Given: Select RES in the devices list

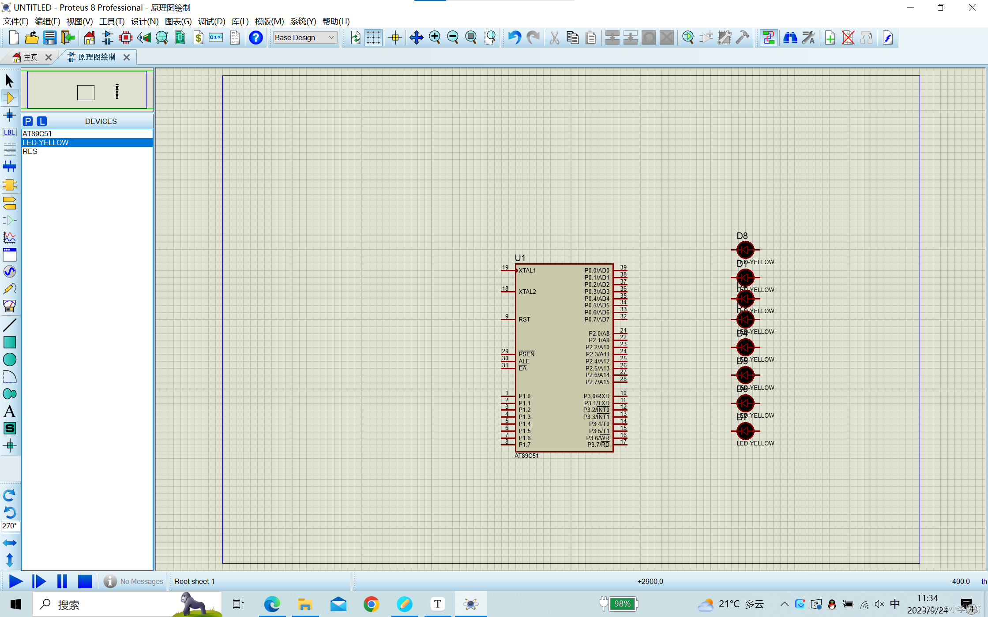Looking at the screenshot, I should (30, 151).
